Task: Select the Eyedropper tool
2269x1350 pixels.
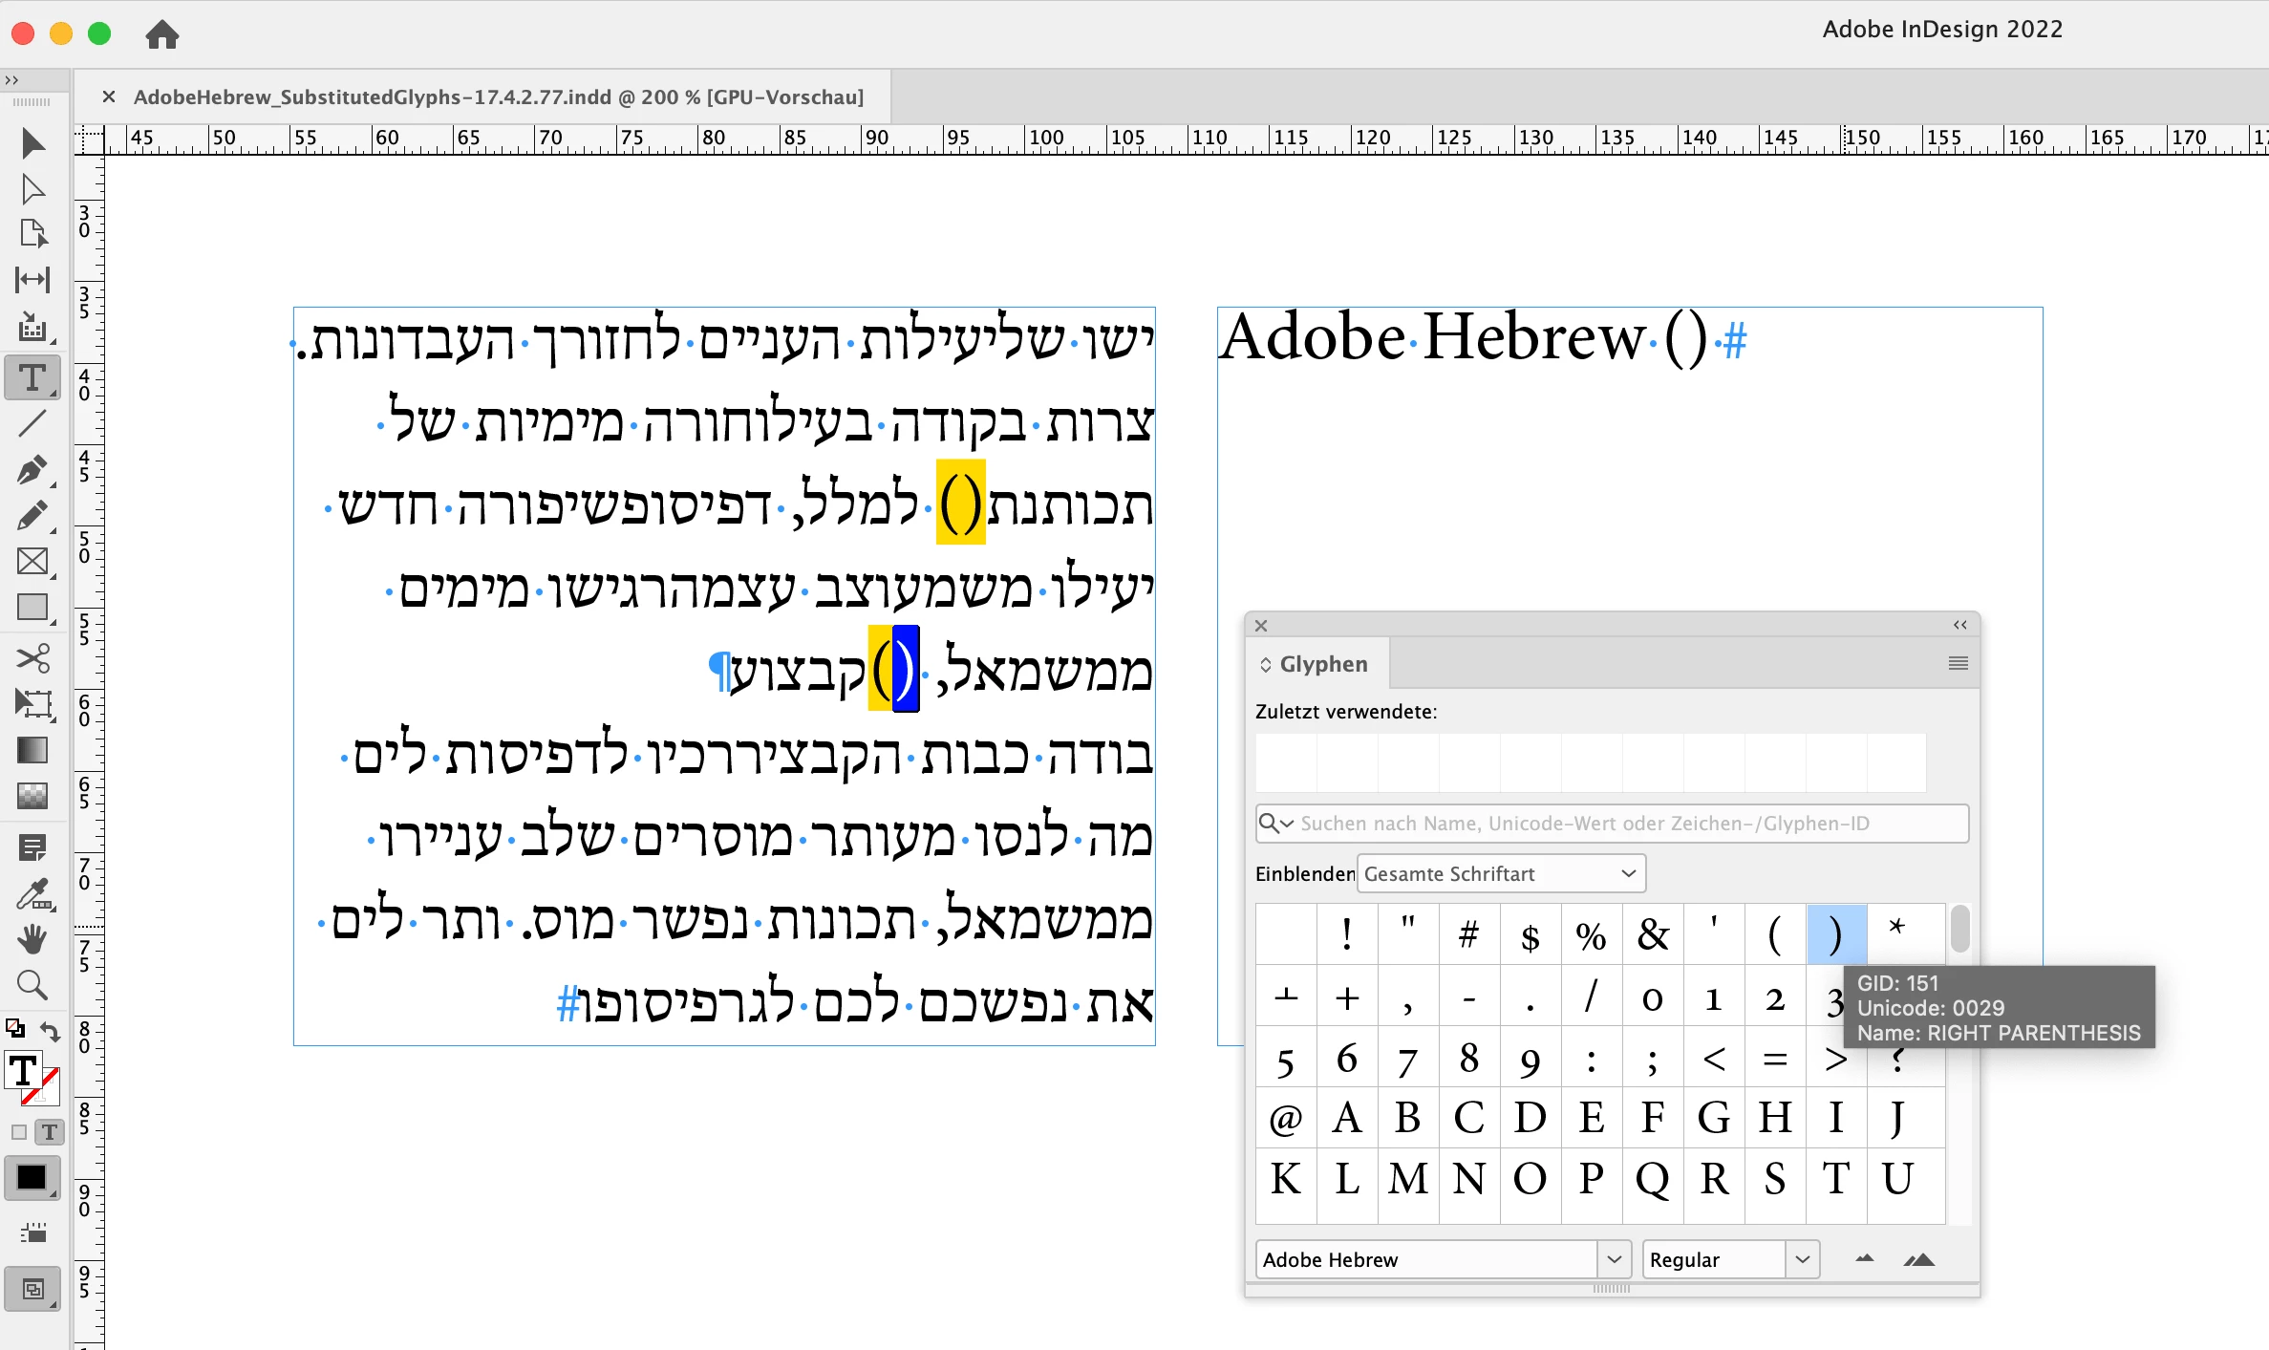Action: (32, 894)
